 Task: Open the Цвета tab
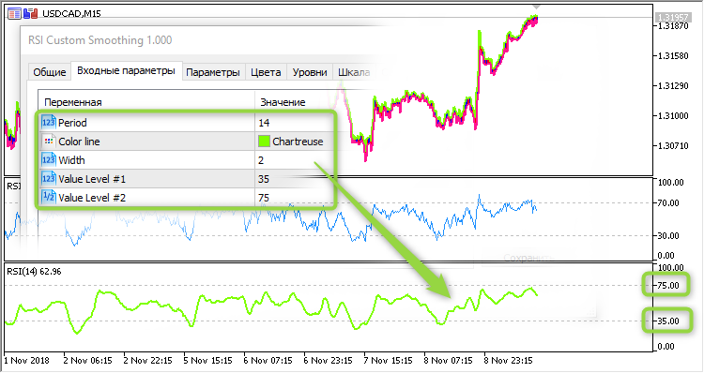(266, 72)
